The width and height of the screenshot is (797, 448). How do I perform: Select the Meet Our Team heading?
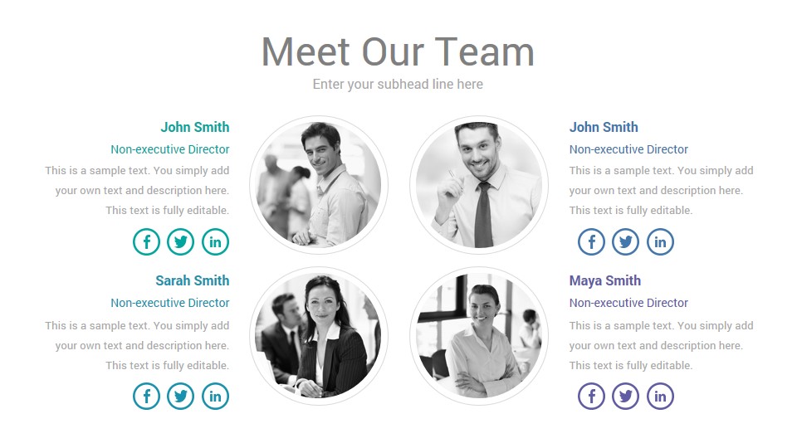[398, 51]
